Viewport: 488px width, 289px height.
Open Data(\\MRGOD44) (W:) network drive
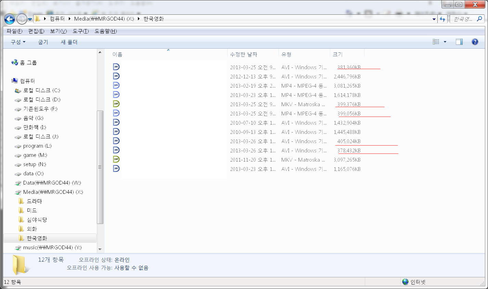48,183
